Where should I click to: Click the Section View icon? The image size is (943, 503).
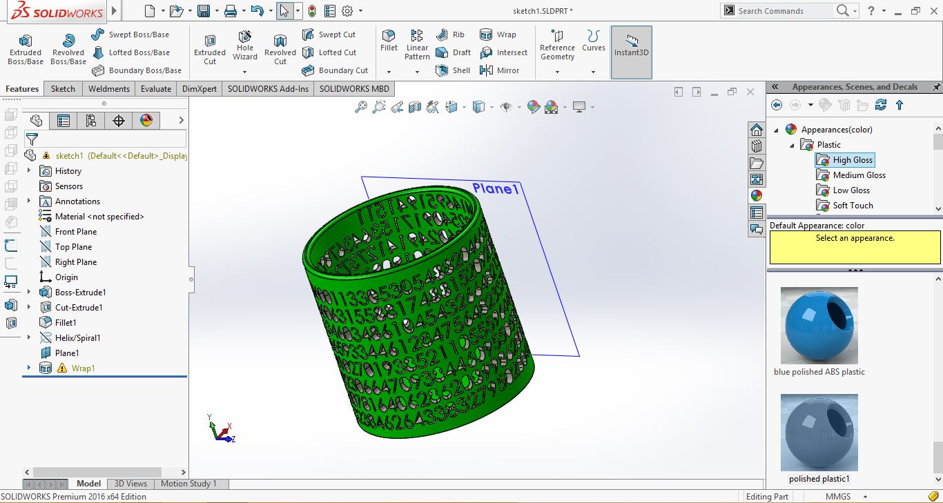pos(414,107)
